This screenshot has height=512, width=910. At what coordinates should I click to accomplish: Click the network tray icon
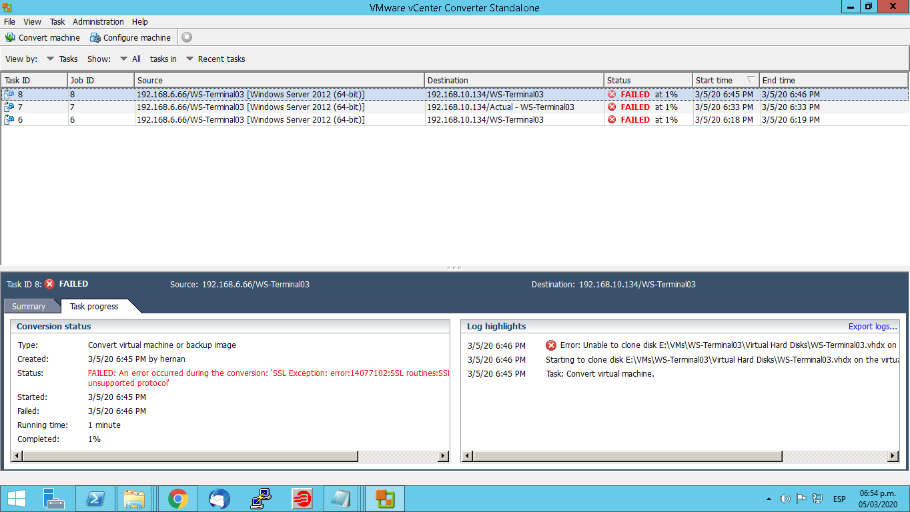click(817, 499)
